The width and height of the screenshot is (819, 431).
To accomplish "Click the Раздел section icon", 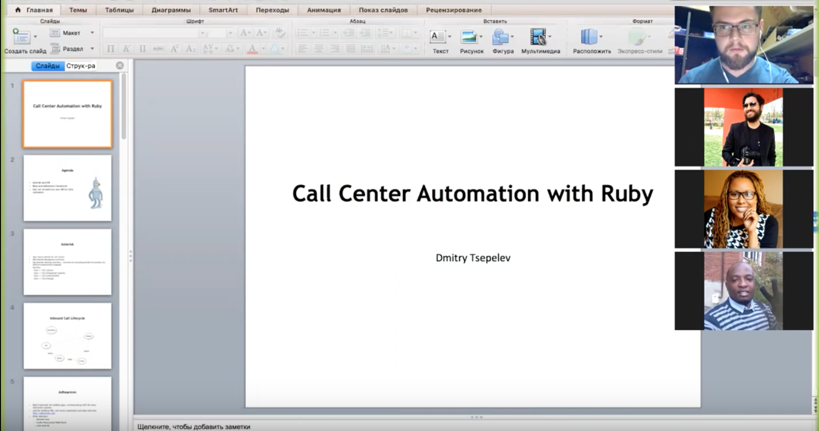I will click(x=55, y=48).
